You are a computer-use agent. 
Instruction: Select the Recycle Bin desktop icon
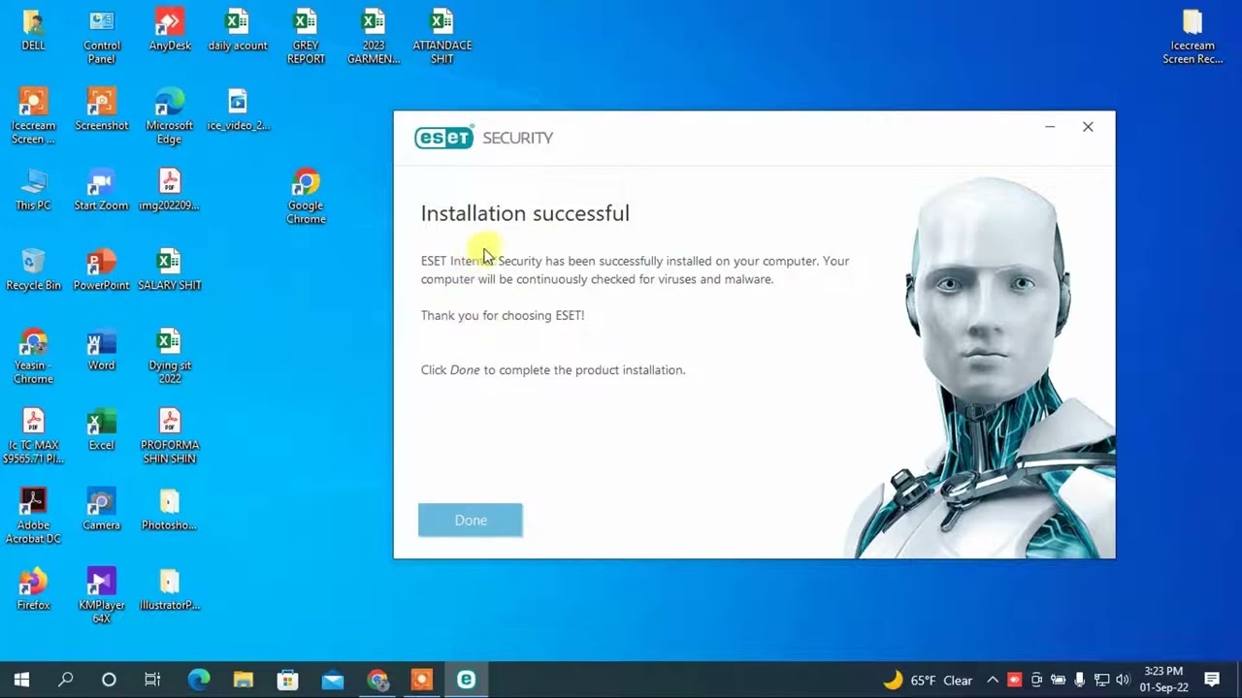(33, 270)
